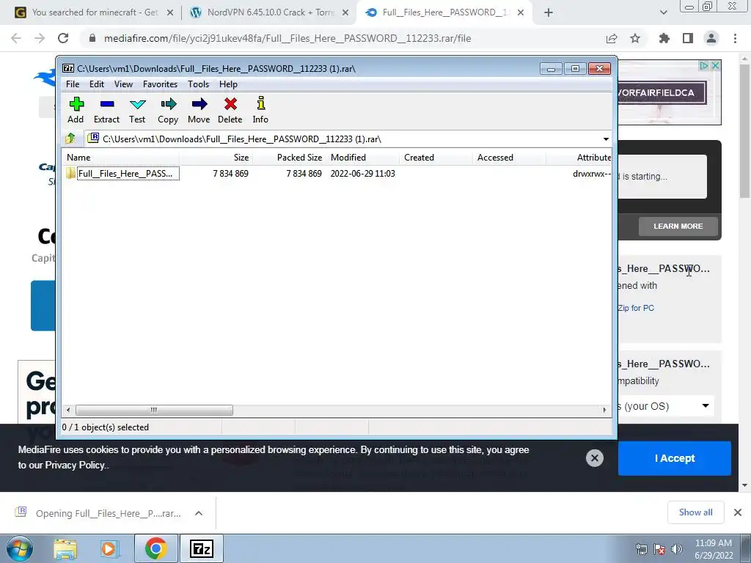Click the horizontal scrollbar thumb in 7-Zip
751x563 pixels.
point(154,411)
